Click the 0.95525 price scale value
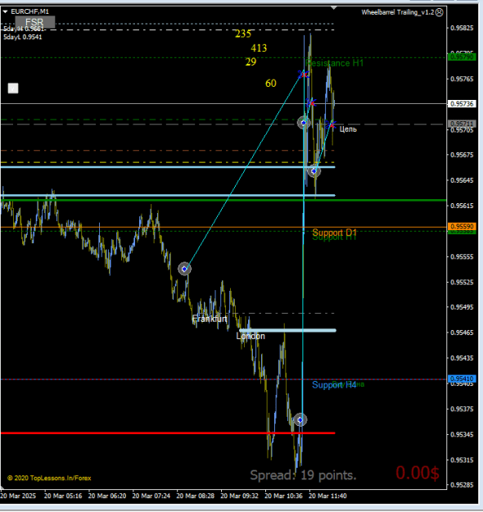 [462, 282]
